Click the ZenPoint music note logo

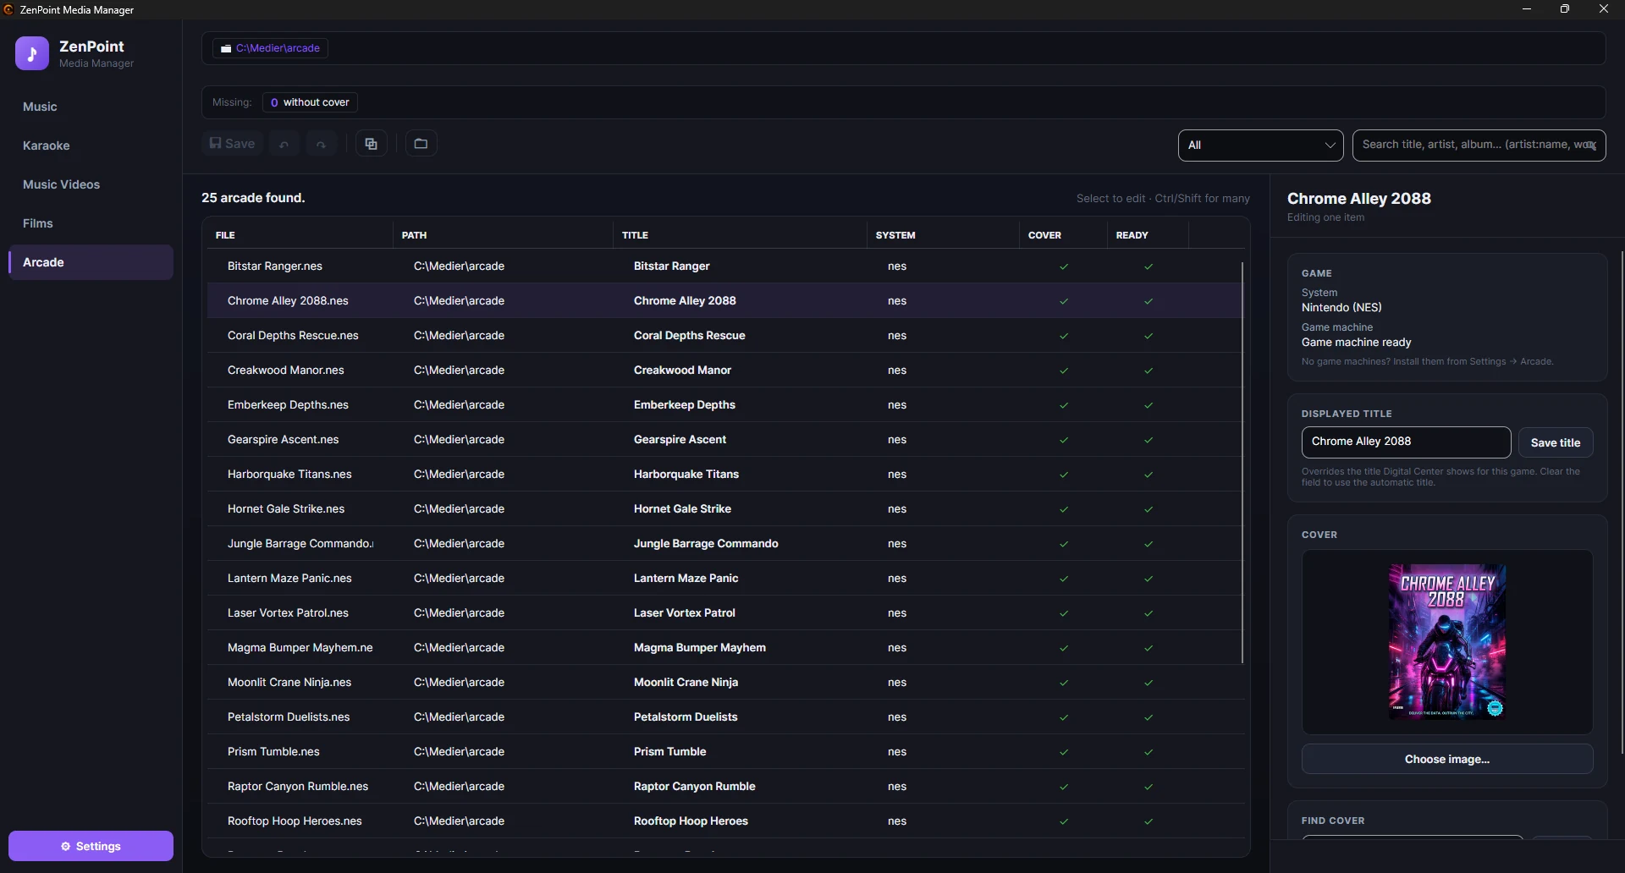click(32, 53)
